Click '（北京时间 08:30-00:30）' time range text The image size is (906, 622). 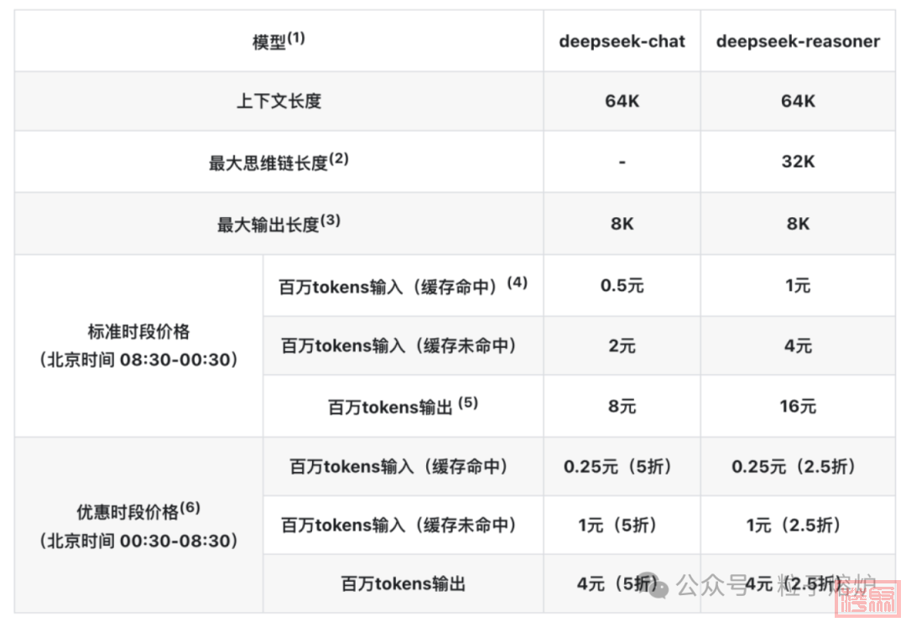click(138, 360)
